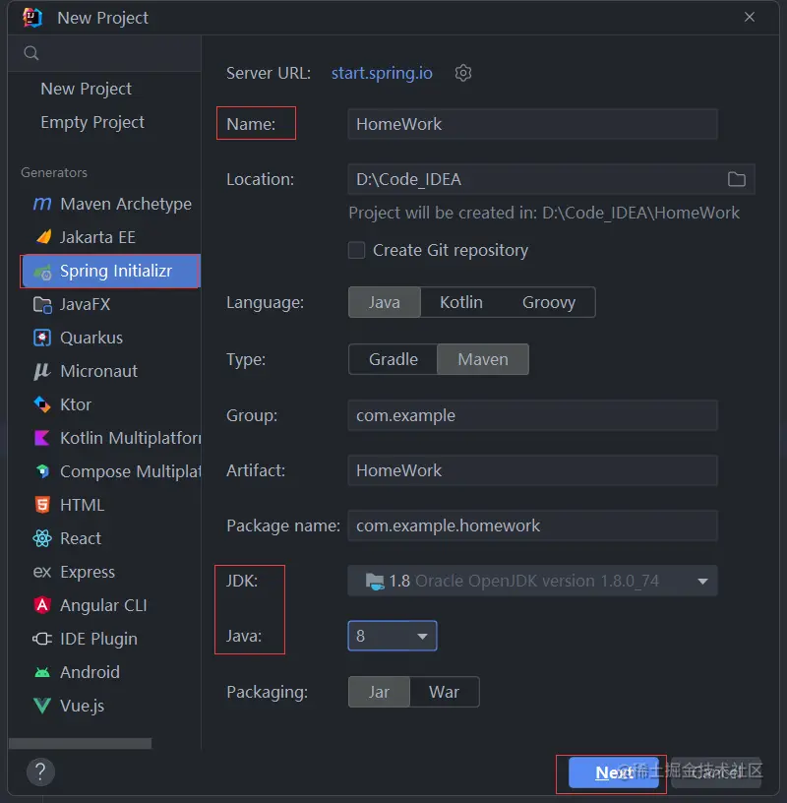Click the JavaFX generator icon

pyautogui.click(x=42, y=305)
